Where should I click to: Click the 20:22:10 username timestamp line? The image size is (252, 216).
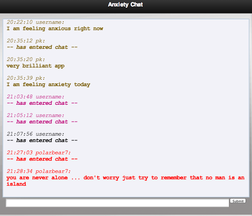(35, 22)
